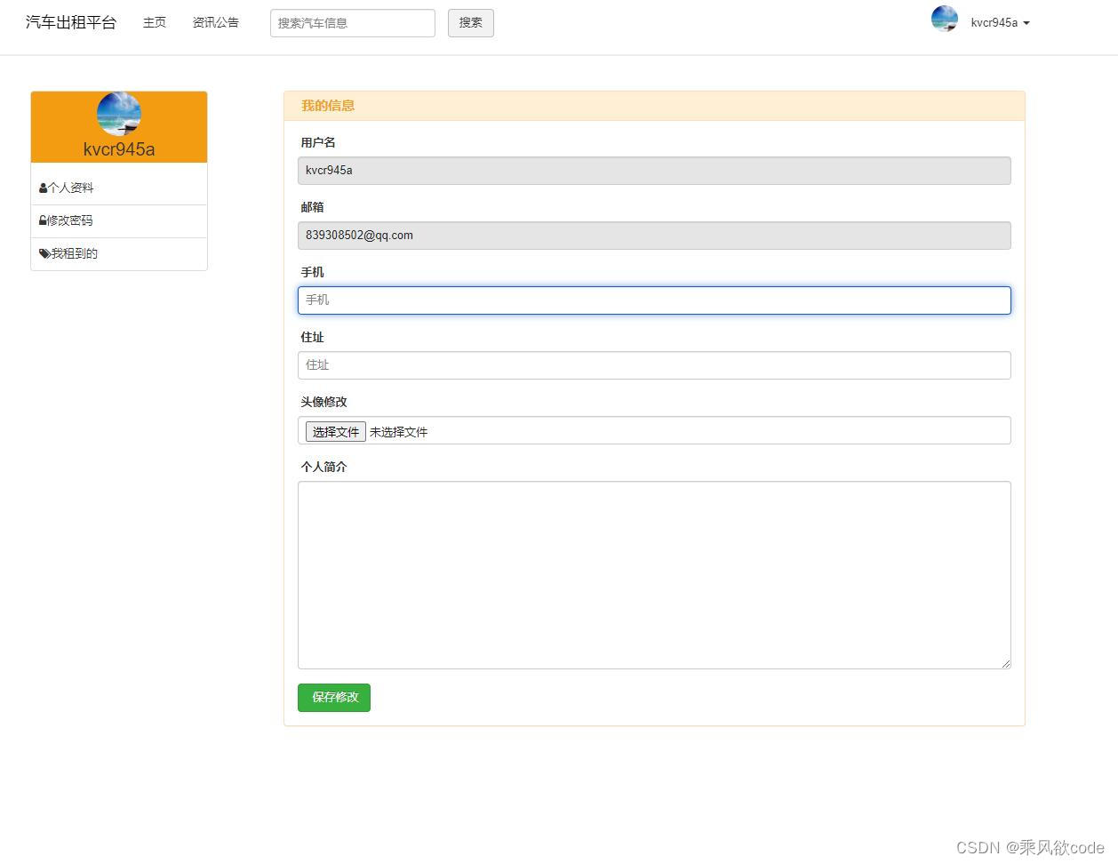1118x864 pixels.
Task: Focus the 住址 input field
Action: pyautogui.click(x=654, y=365)
